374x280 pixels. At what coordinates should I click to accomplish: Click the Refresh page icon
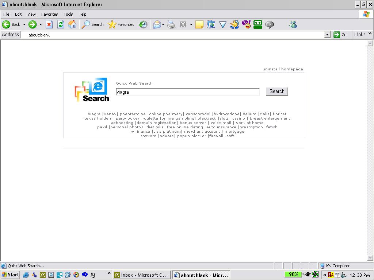61,24
